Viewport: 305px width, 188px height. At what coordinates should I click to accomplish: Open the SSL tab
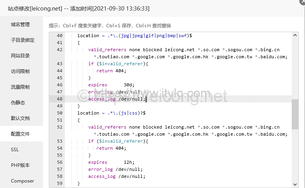coord(15,149)
